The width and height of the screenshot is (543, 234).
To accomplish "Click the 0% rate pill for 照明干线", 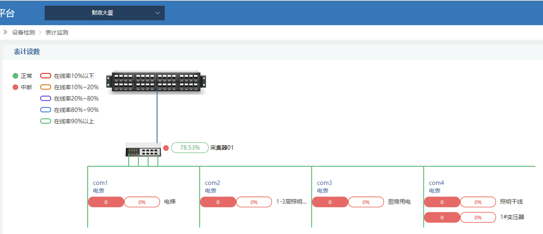I will [x=478, y=202].
